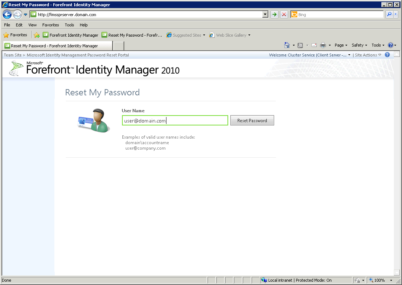Open the File menu

[7, 25]
